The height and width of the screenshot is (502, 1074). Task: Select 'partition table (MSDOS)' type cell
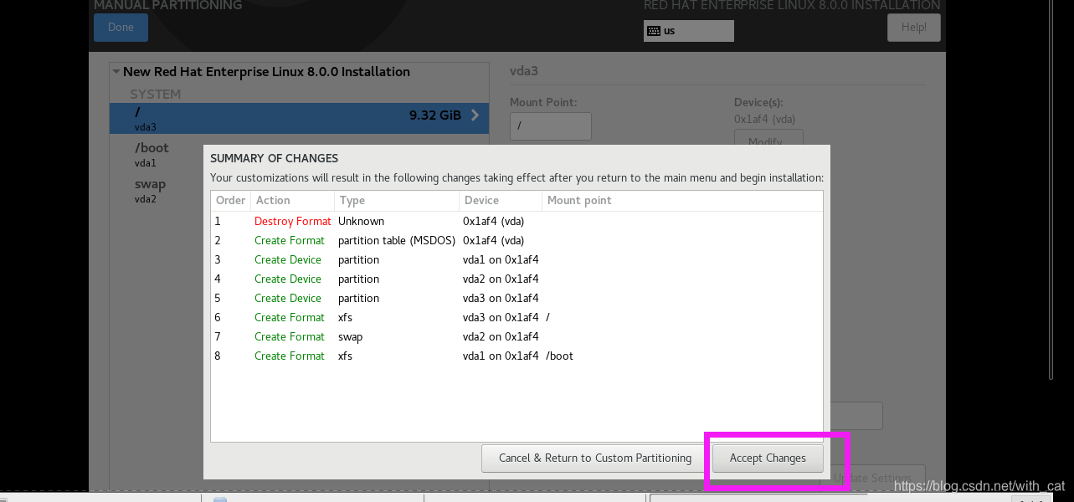click(397, 241)
